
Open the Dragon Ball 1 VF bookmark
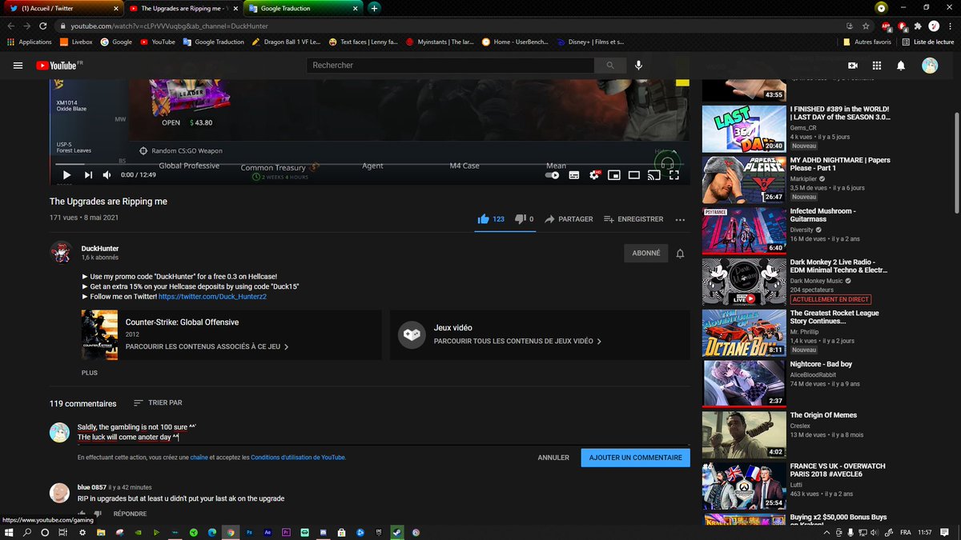point(286,42)
